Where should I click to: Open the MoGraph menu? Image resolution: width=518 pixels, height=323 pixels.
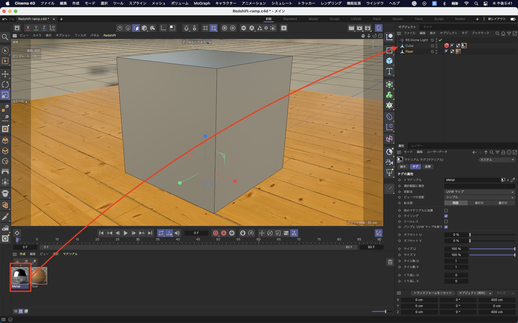pos(202,3)
